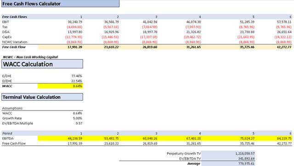Select EBIT value 36,566.79
Screen dimensions: 294x166
tap(111, 22)
